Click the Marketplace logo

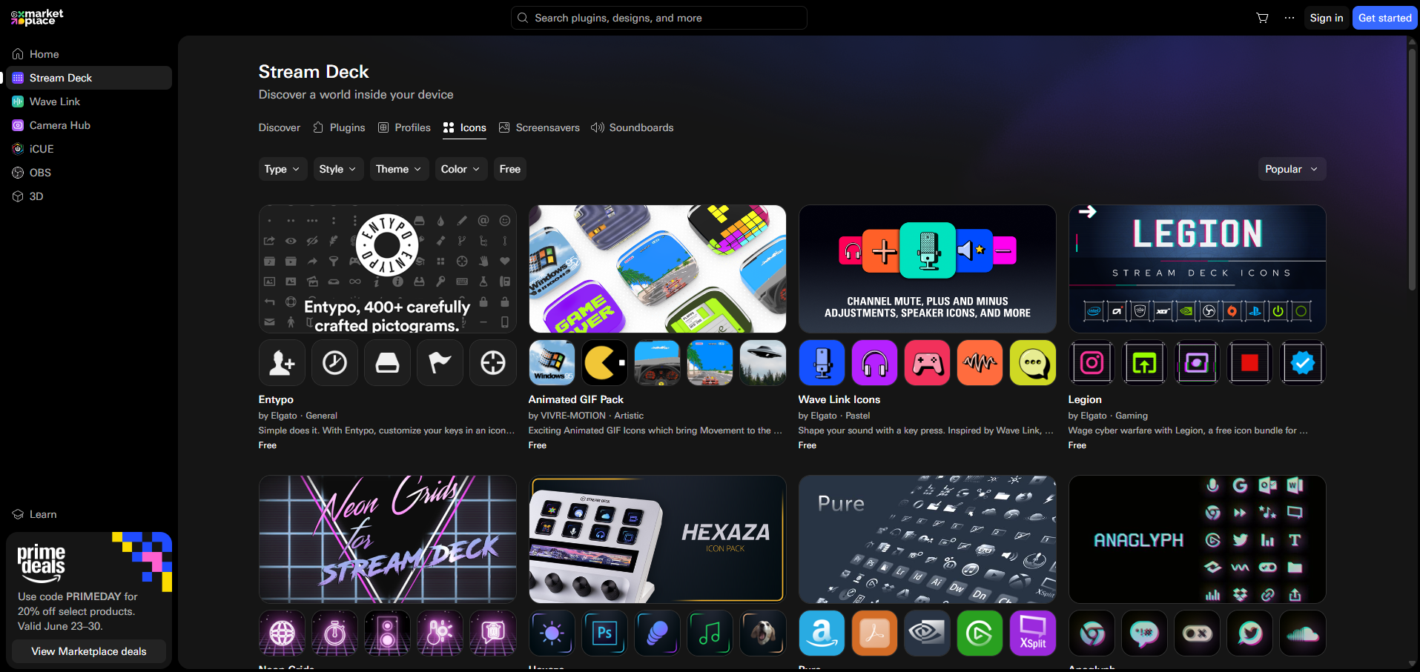pos(37,17)
